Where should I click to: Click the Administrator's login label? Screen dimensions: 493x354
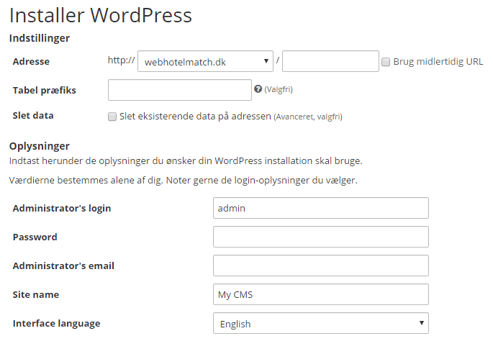(62, 209)
